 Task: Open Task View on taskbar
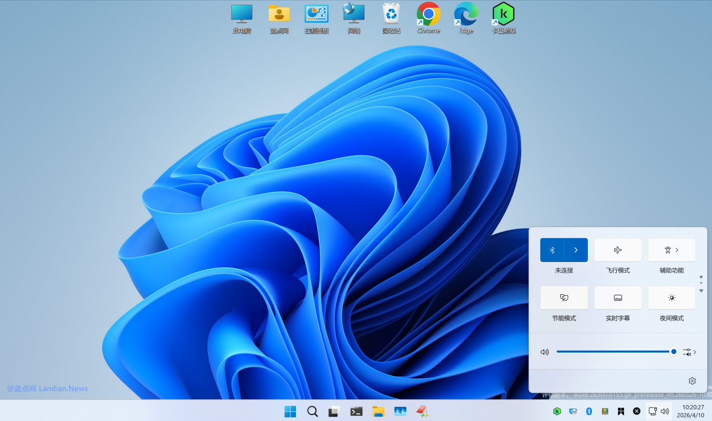[x=334, y=412]
